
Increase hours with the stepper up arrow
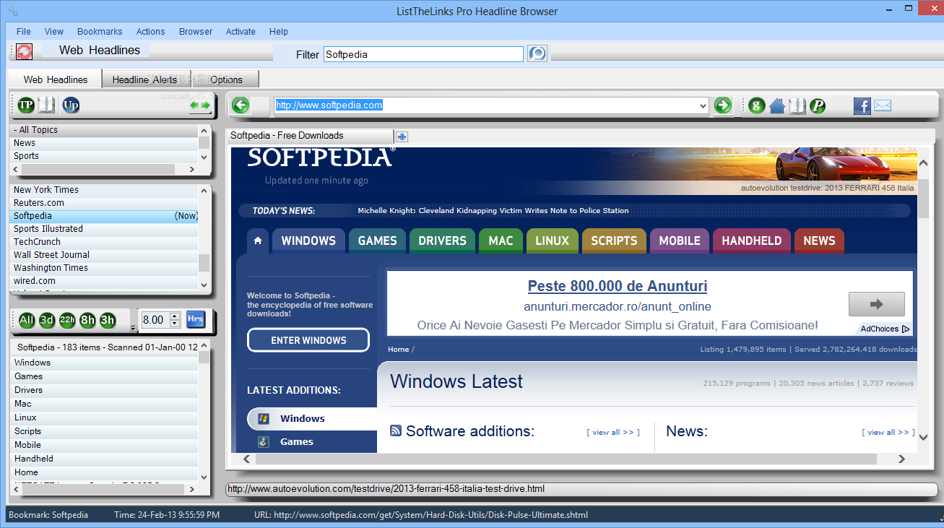tap(174, 316)
